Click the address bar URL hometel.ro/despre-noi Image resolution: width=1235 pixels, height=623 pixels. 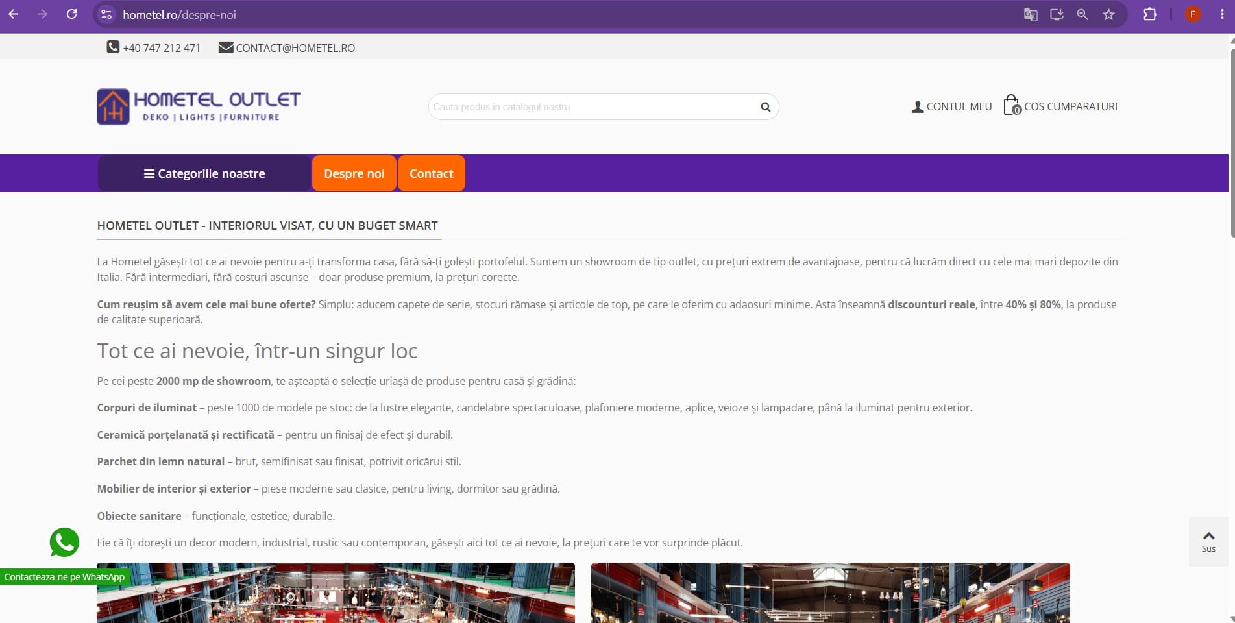pyautogui.click(x=179, y=14)
